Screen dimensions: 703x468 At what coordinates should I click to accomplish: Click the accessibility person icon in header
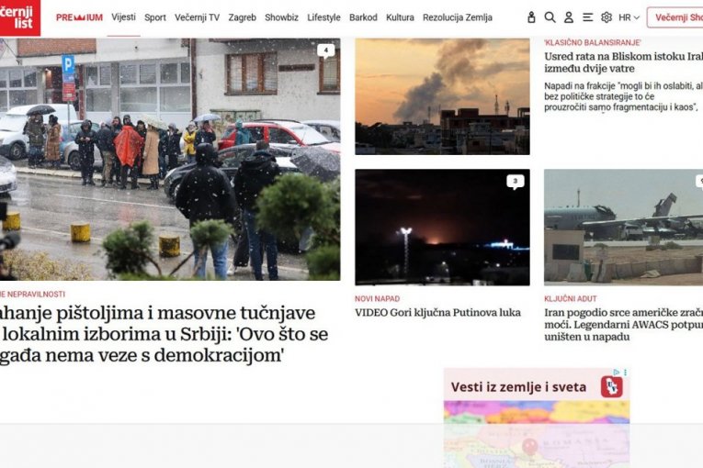click(x=531, y=17)
